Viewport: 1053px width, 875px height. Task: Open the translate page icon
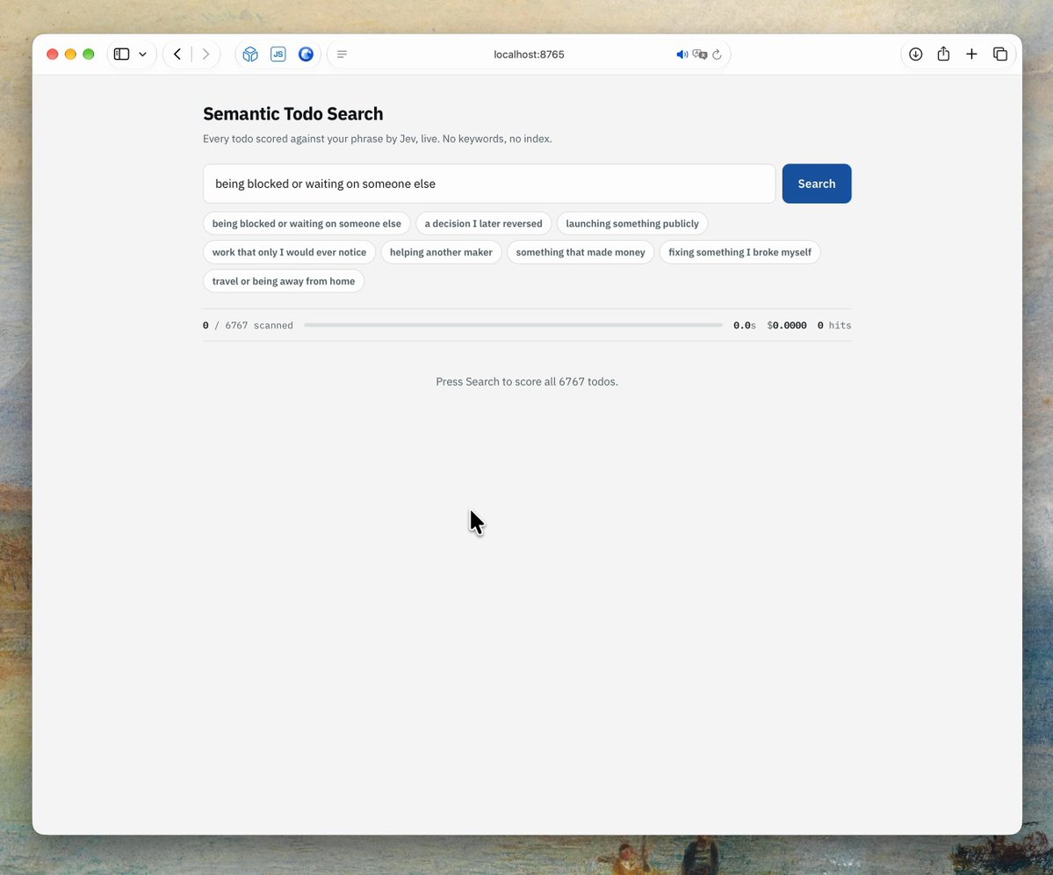click(700, 54)
